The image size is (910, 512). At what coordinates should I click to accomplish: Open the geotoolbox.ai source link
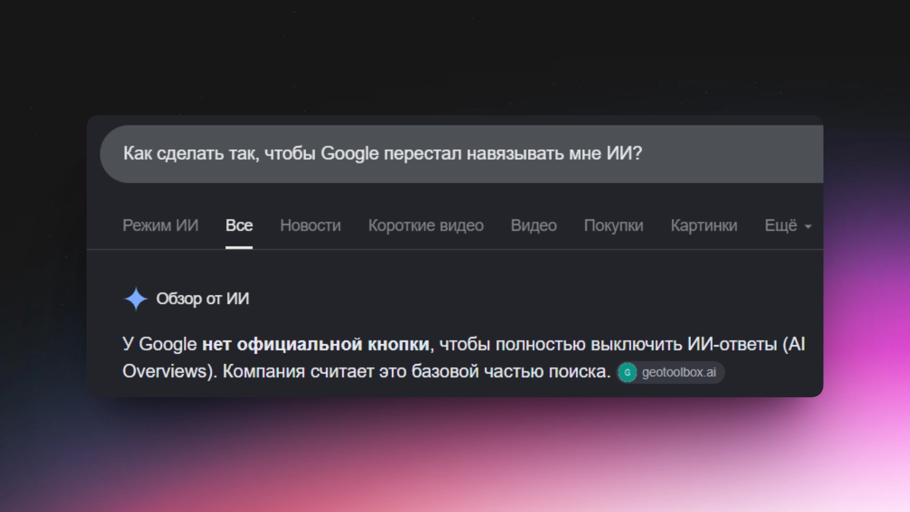[x=671, y=373]
